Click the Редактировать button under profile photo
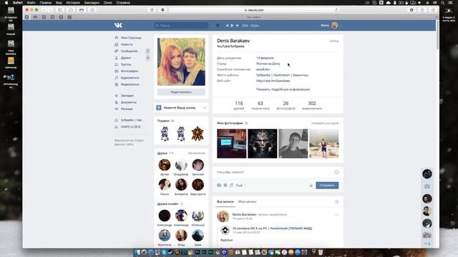458x257 pixels. click(x=181, y=92)
